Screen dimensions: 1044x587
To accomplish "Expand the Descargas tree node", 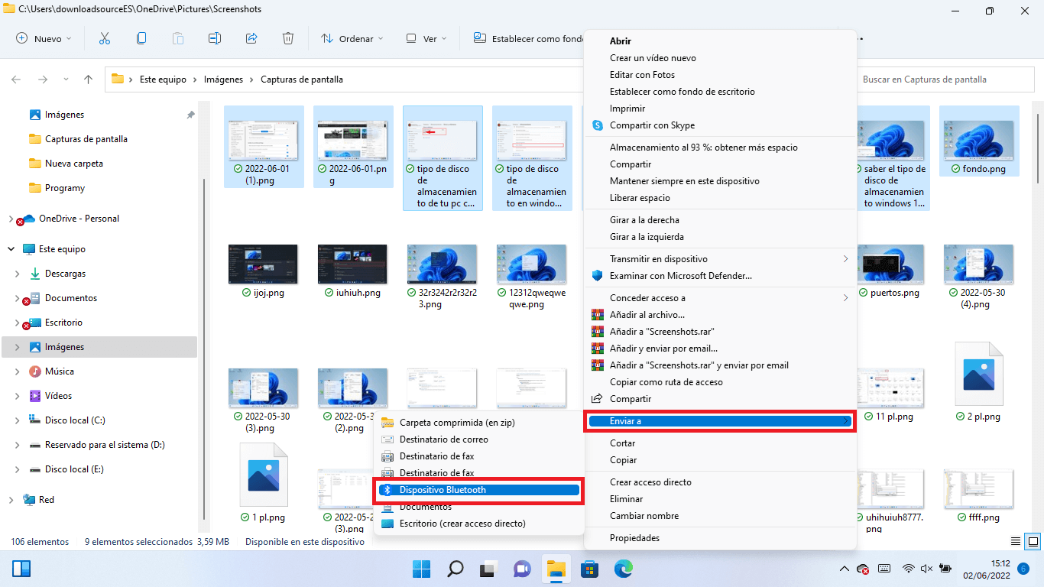I will click(18, 274).
